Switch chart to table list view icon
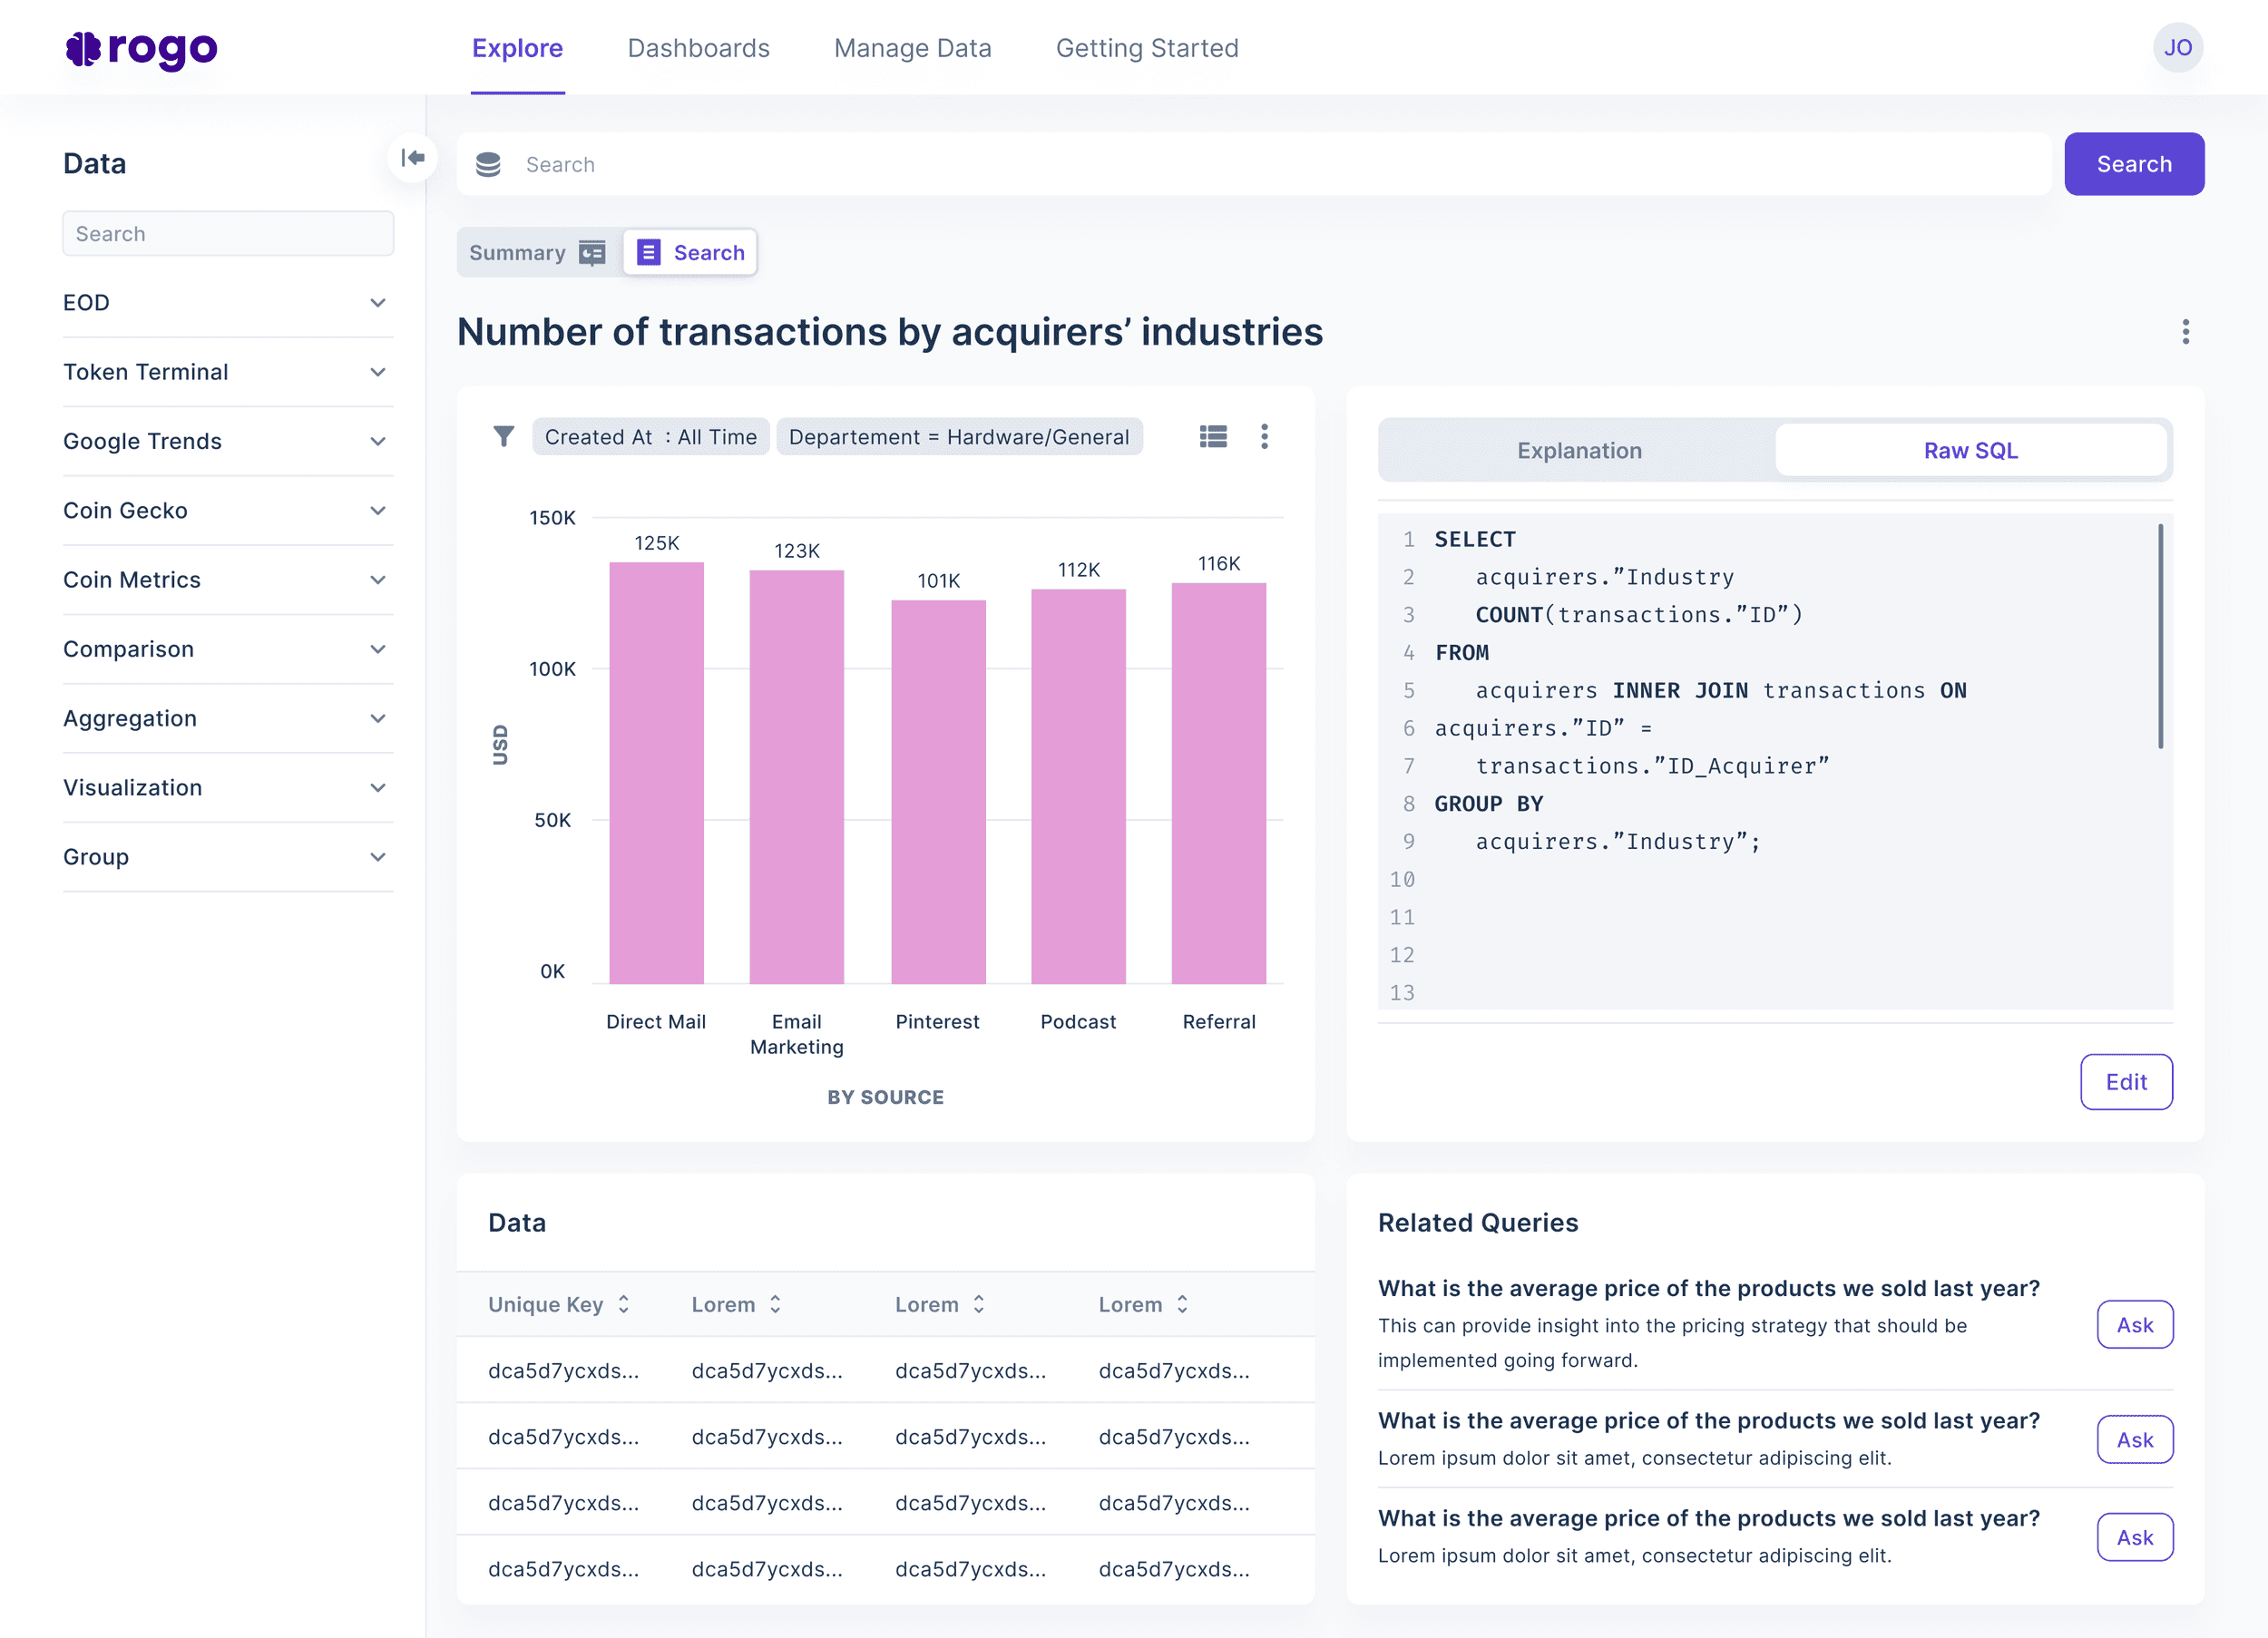2268x1638 pixels. pos(1213,437)
